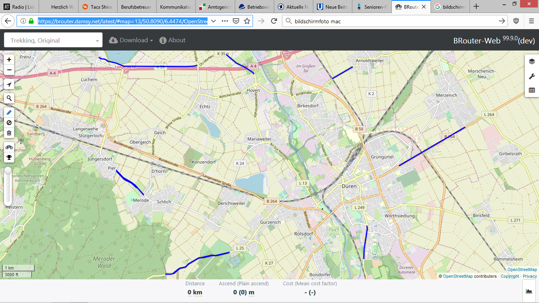Open the wrench profile settings panel
The height and width of the screenshot is (303, 539).
532,76
